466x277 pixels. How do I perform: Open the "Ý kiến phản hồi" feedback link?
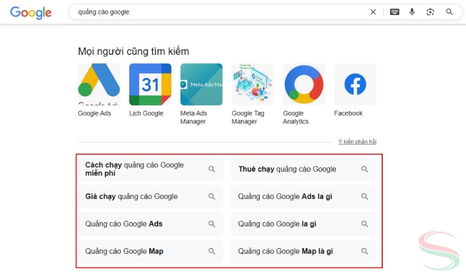click(x=357, y=142)
